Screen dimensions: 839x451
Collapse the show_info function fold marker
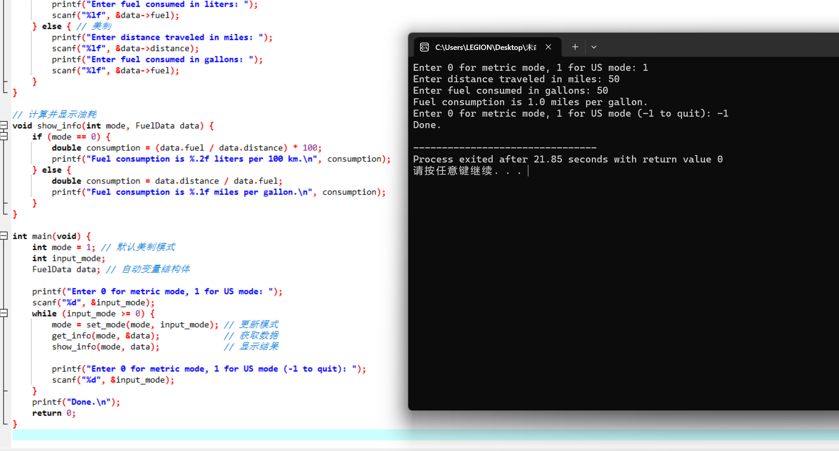point(4,125)
